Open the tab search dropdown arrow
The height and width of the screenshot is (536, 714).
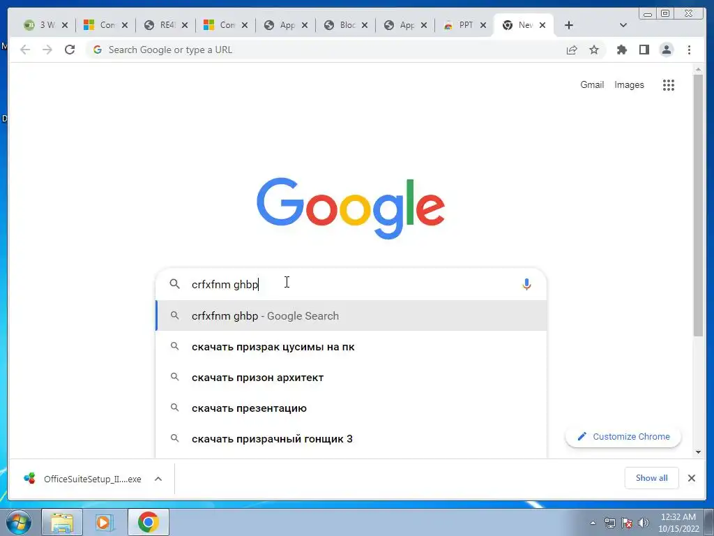pyautogui.click(x=623, y=25)
